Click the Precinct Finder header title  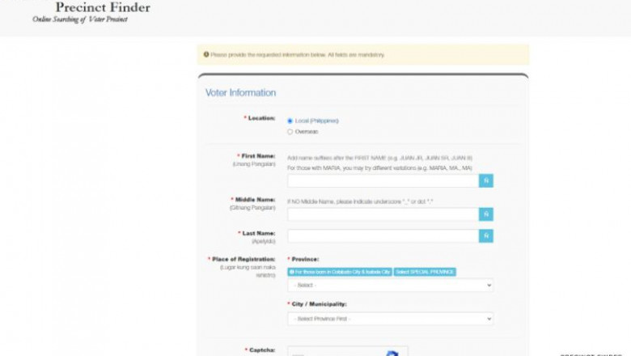tap(103, 6)
